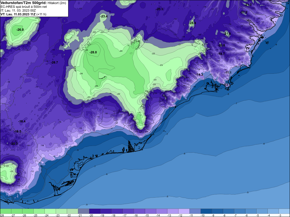Screen dimensions: 290x217
Task: Click the -11.1 coastal temperature label
Action: (x=228, y=73)
